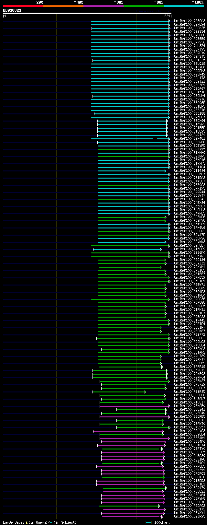Open hit UniRef100_Q2JKR3
Viewport: 207px width, 525px height.
(190, 156)
